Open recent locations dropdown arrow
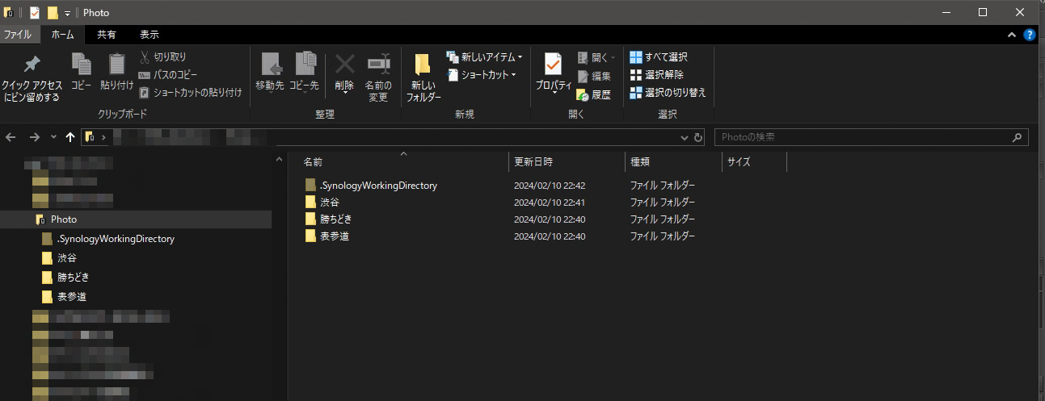 coord(53,137)
